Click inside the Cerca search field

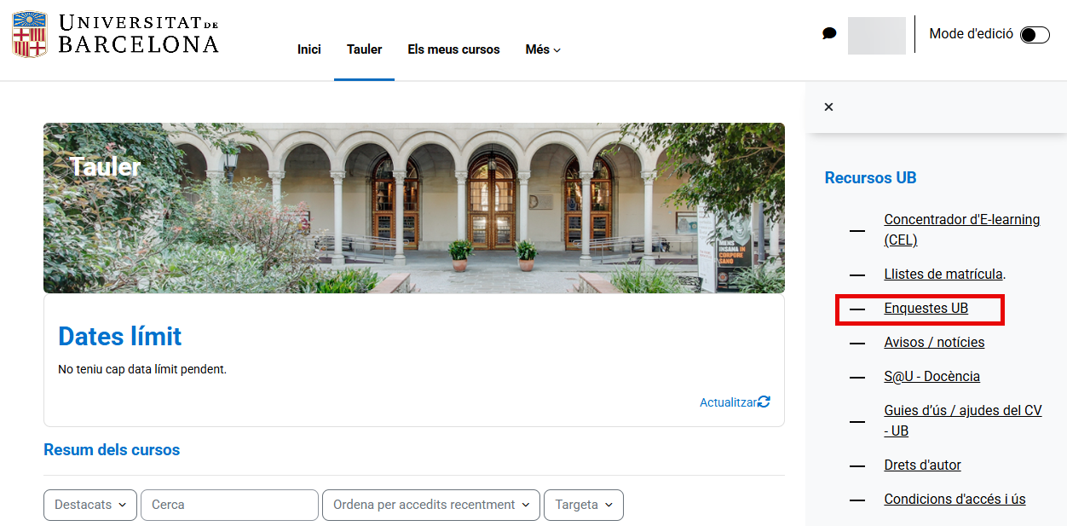pos(229,505)
